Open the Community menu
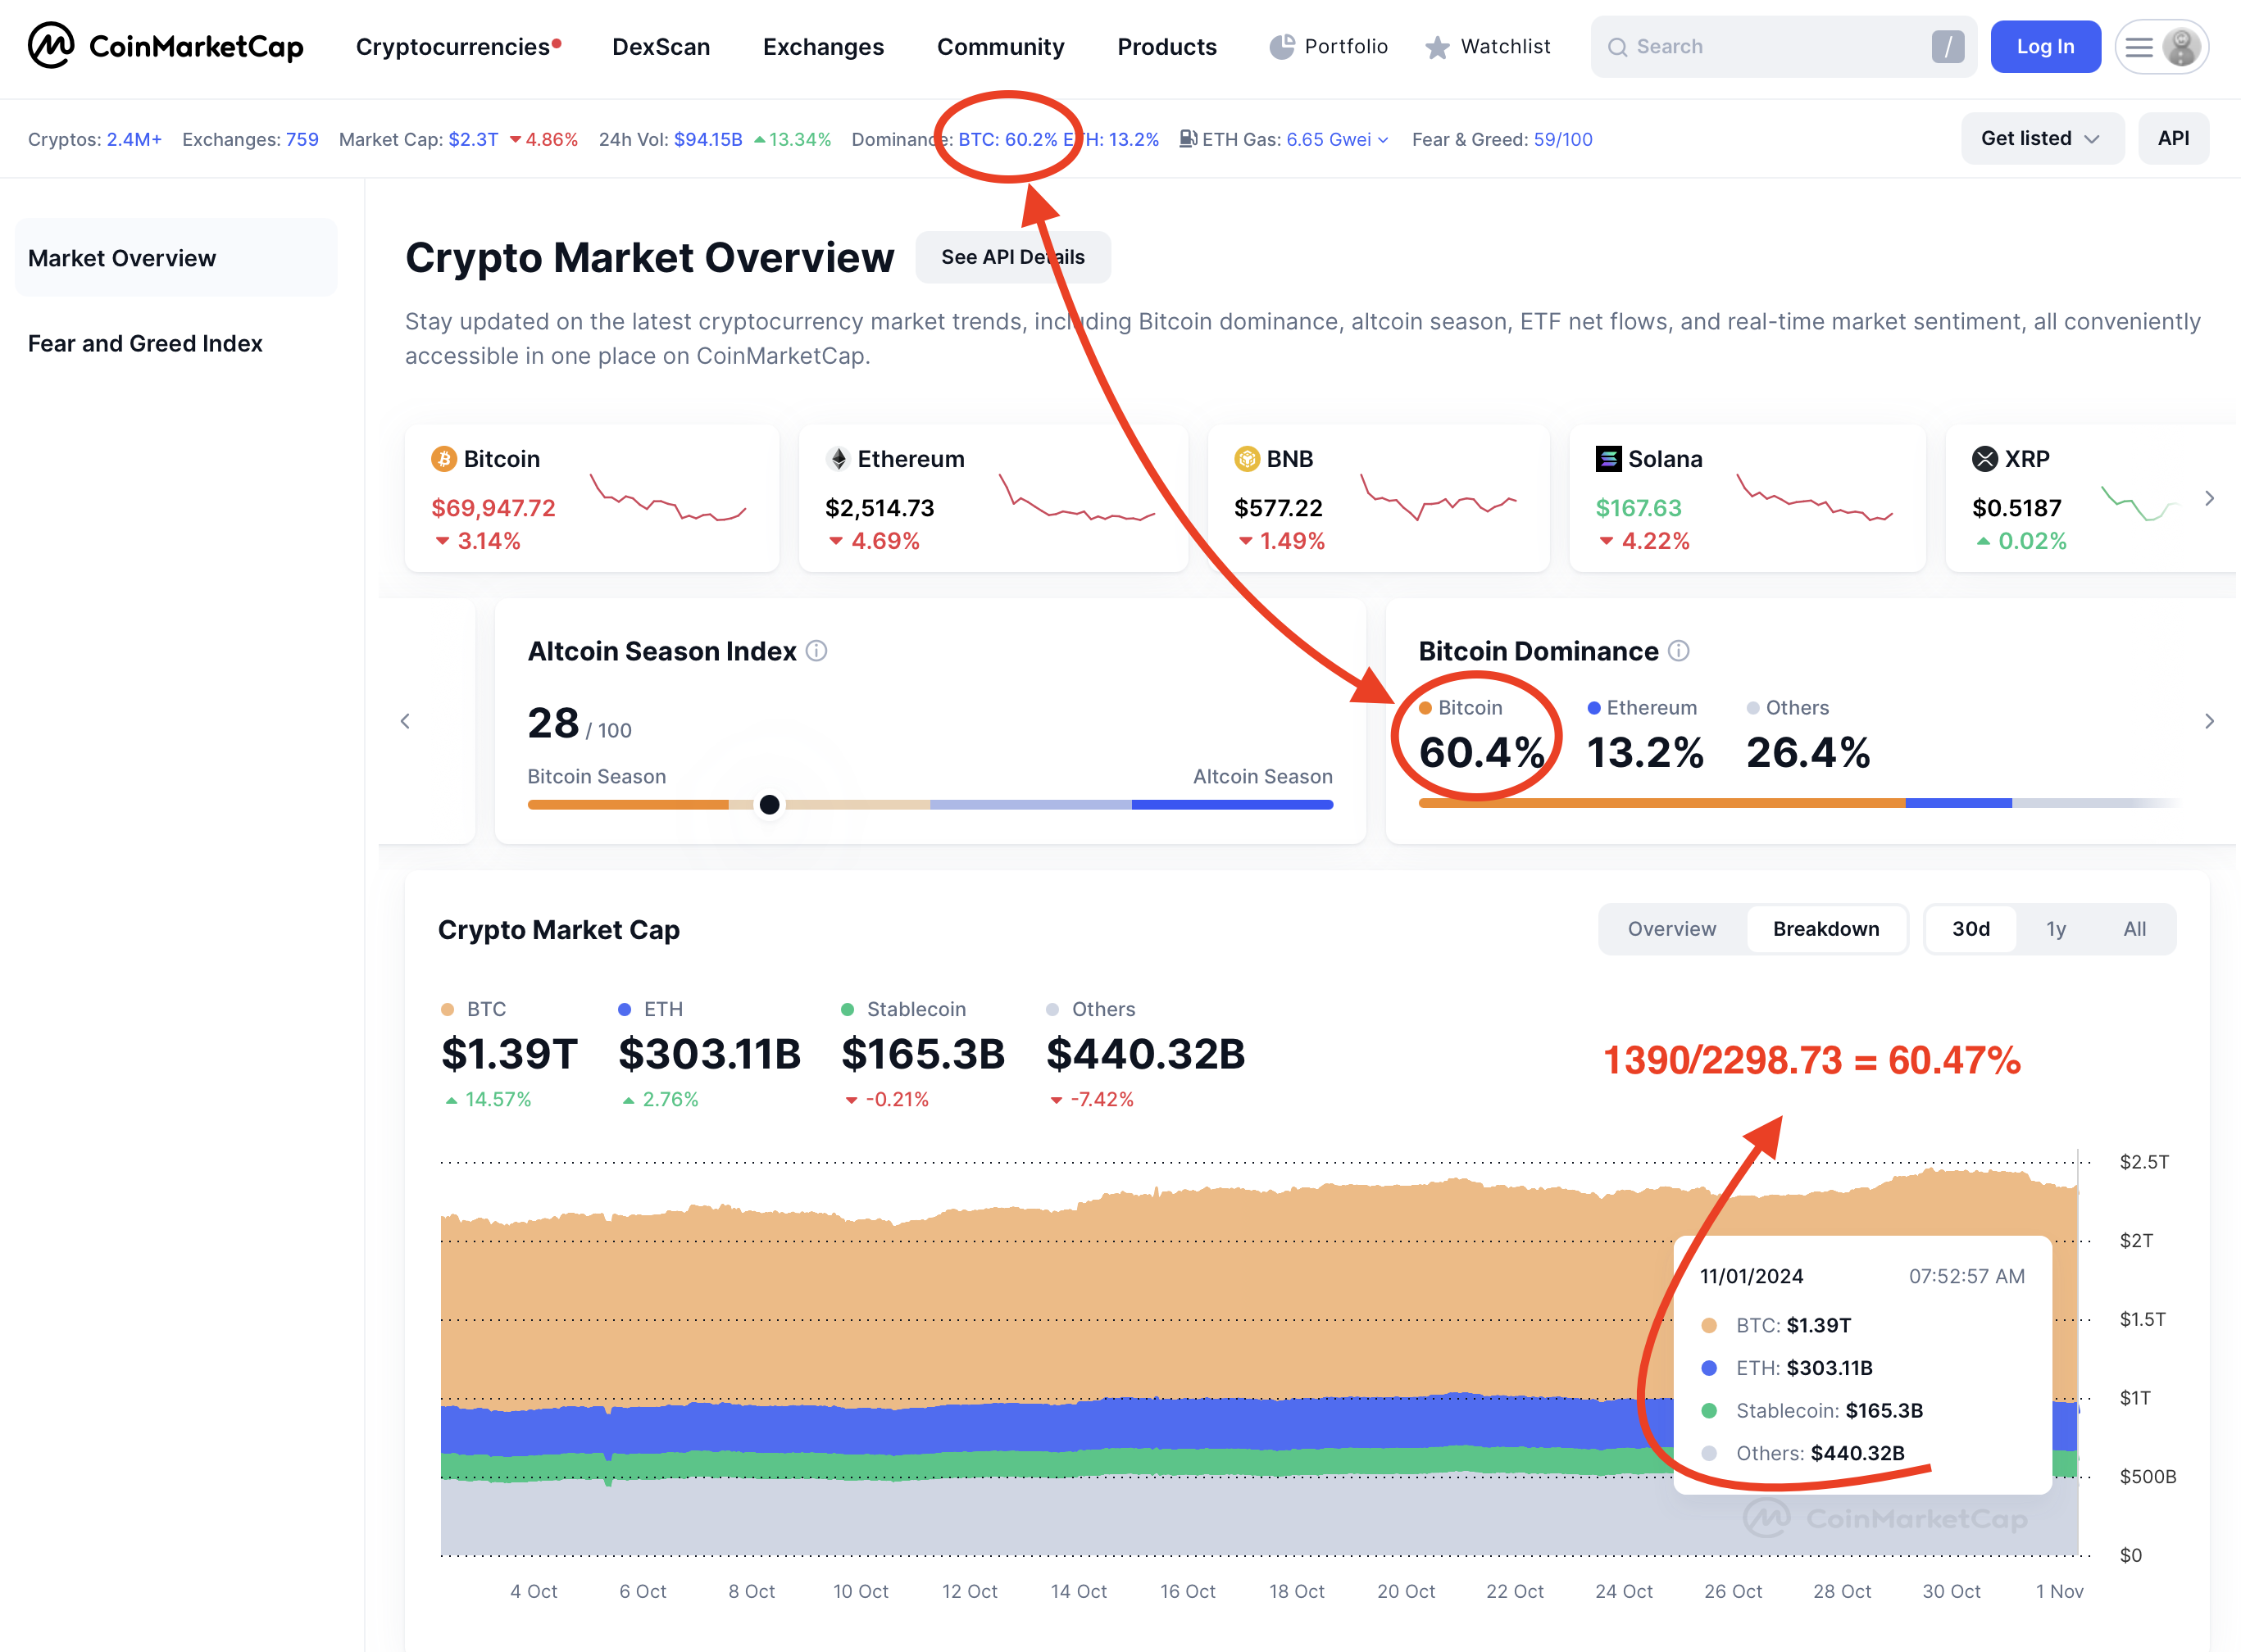Viewport: 2241px width, 1652px height. (1000, 47)
